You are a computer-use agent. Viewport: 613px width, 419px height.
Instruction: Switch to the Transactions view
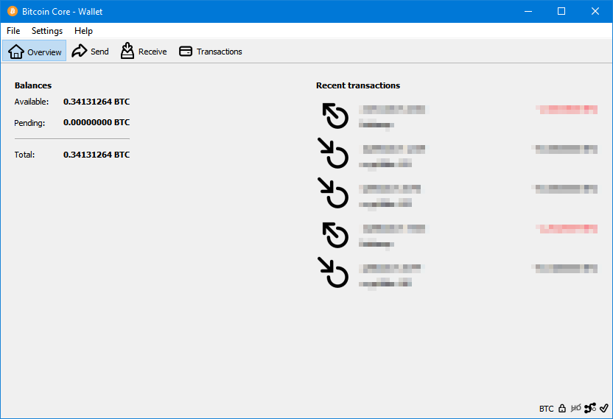(x=211, y=52)
